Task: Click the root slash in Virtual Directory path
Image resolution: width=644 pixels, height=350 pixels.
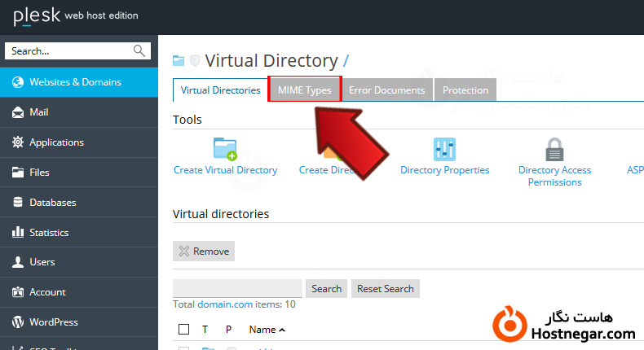Action: 346,60
